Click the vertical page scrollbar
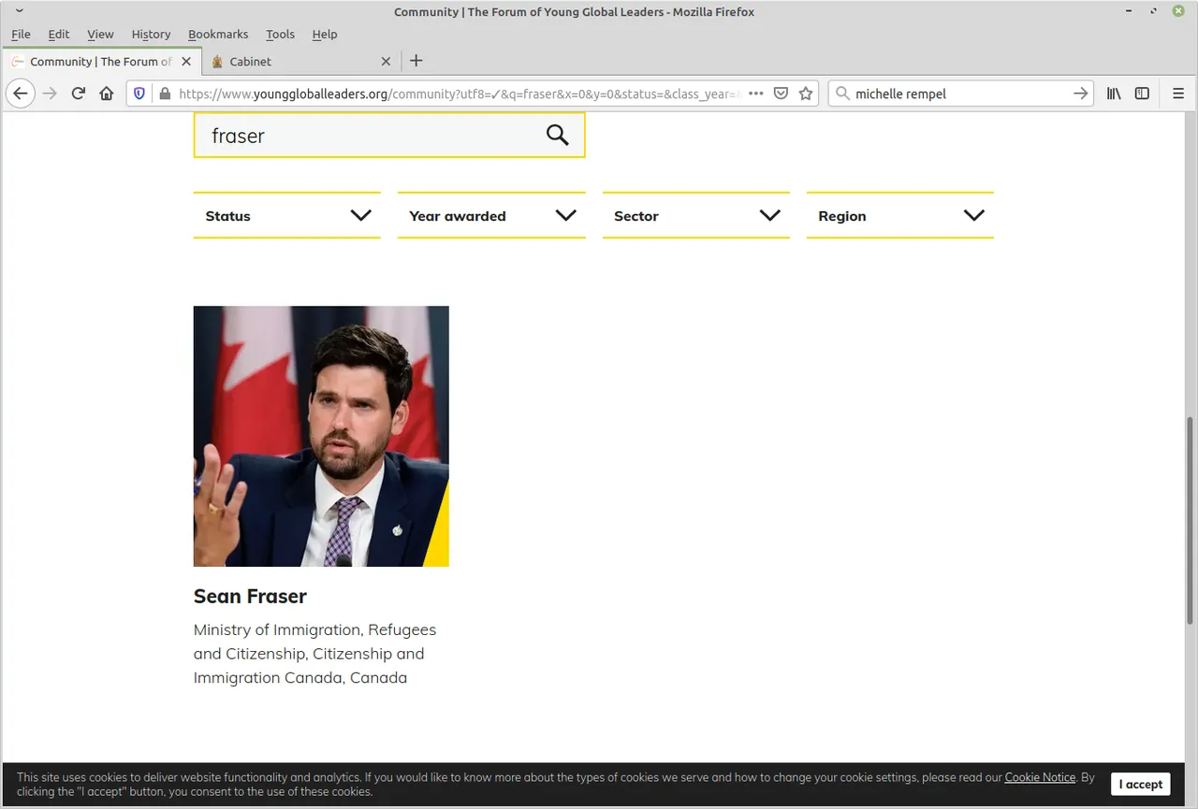Image resolution: width=1198 pixels, height=809 pixels. [1191, 519]
